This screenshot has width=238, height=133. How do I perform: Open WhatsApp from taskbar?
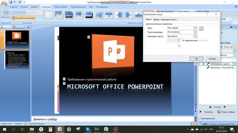[69, 129]
